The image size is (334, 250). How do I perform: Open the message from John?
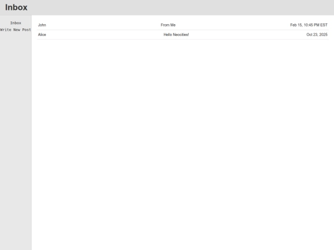pyautogui.click(x=182, y=25)
